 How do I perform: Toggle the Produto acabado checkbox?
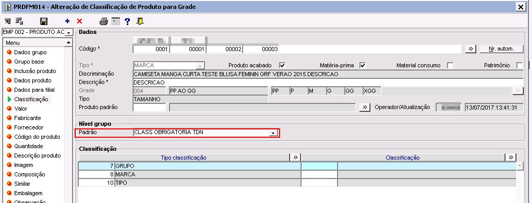click(282, 65)
